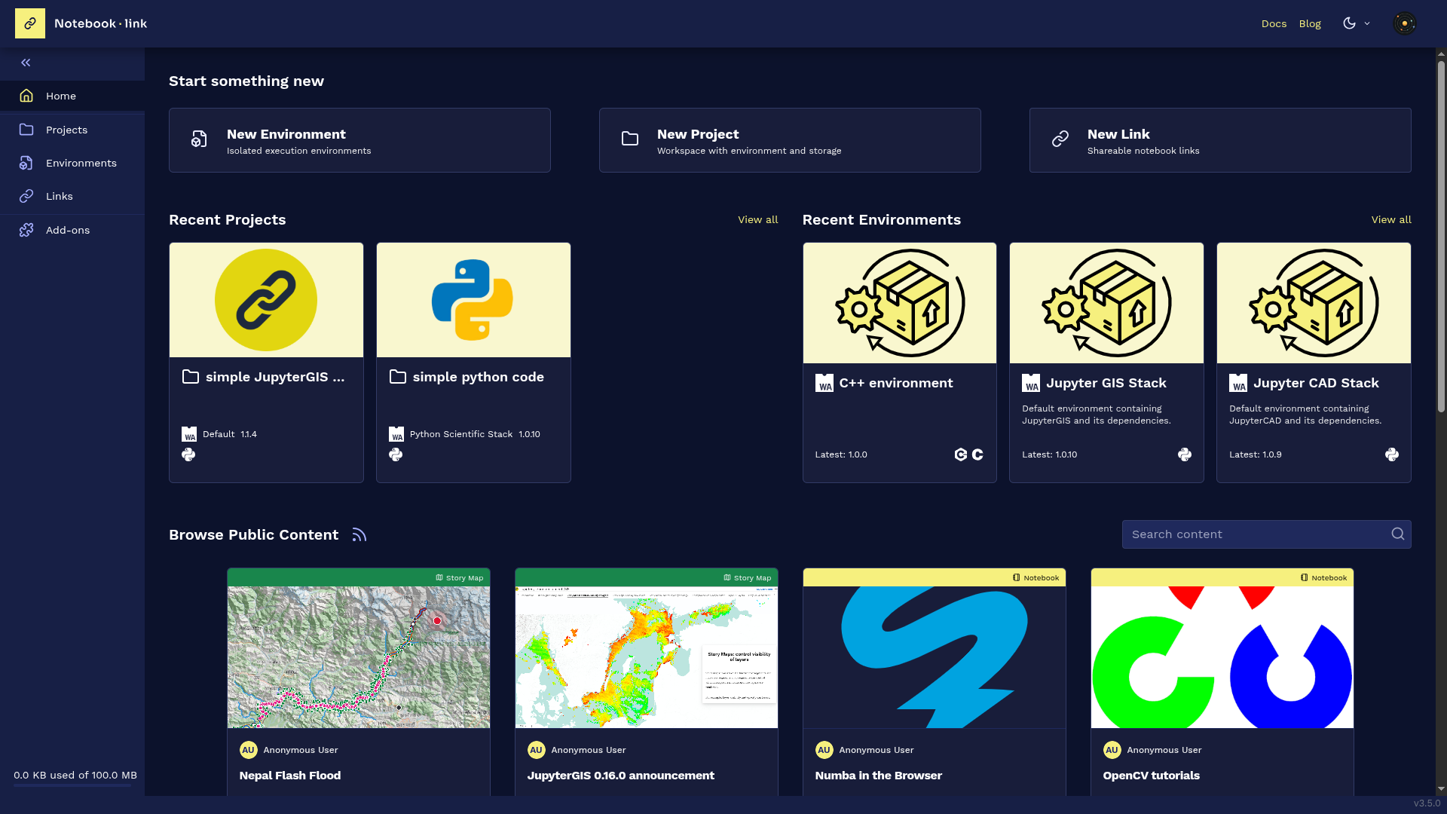Click the RSS feed icon
1447x814 pixels.
coord(359,534)
